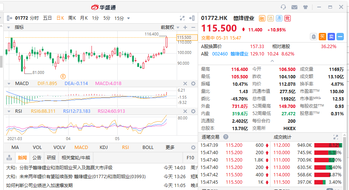Close the RSI indicator panel
Screen dimensions: 349x190
click(185, 111)
